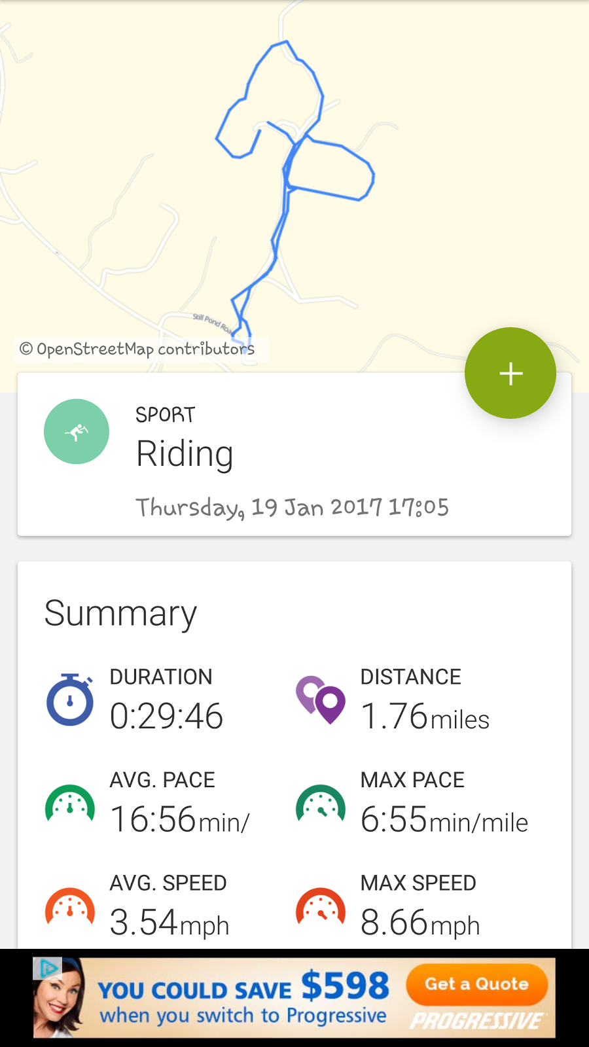Image resolution: width=589 pixels, height=1047 pixels.
Task: Tap the red max speed gauge icon
Action: point(321,906)
